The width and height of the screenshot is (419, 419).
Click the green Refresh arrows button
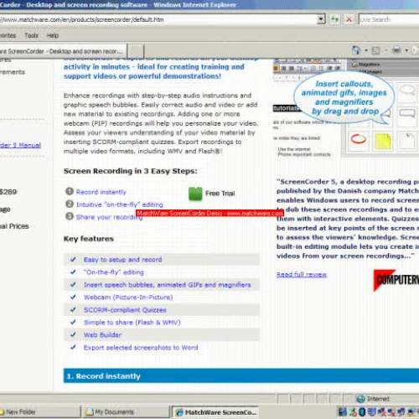334,19
